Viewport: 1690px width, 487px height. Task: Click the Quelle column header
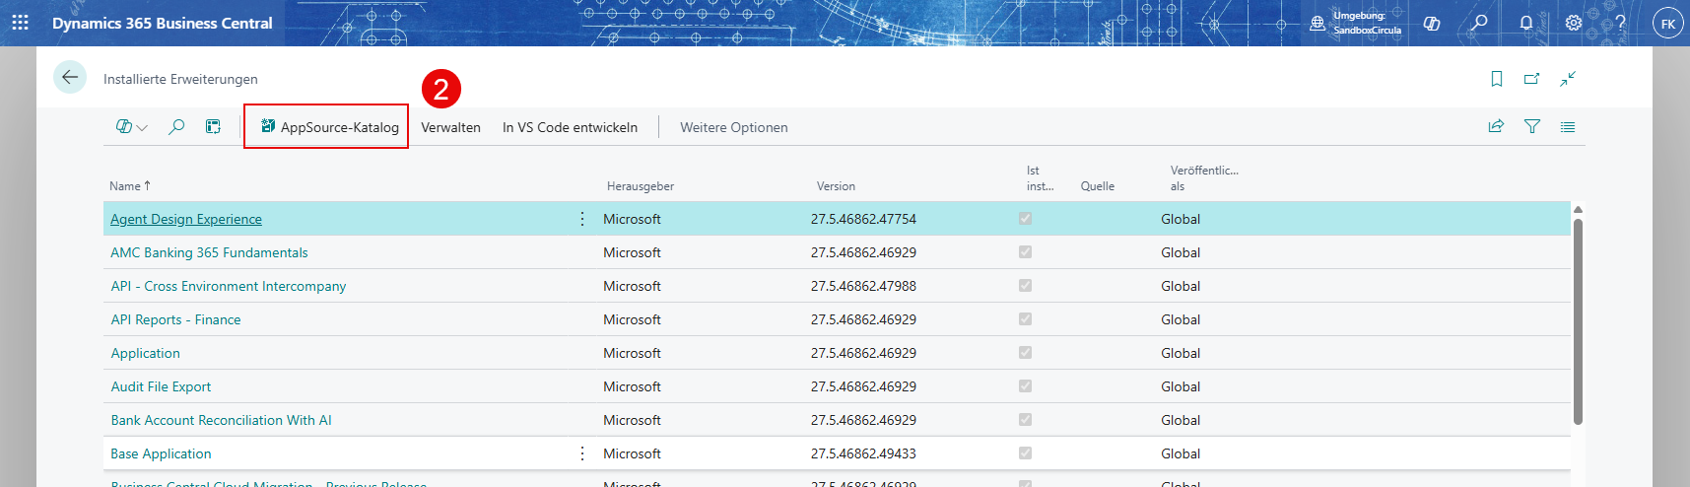tap(1098, 186)
